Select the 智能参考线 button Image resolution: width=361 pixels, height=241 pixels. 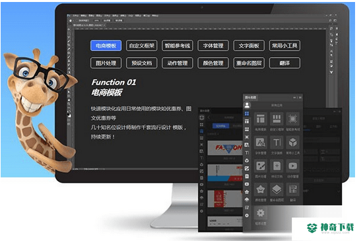178,46
